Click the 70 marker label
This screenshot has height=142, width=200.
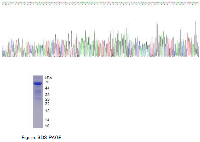coord(47,82)
